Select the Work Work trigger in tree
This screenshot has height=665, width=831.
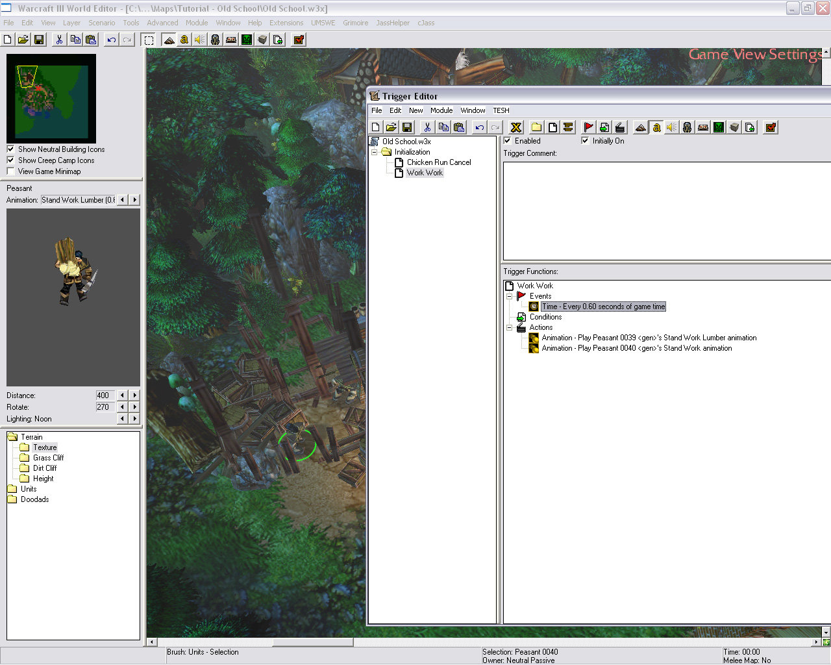425,173
